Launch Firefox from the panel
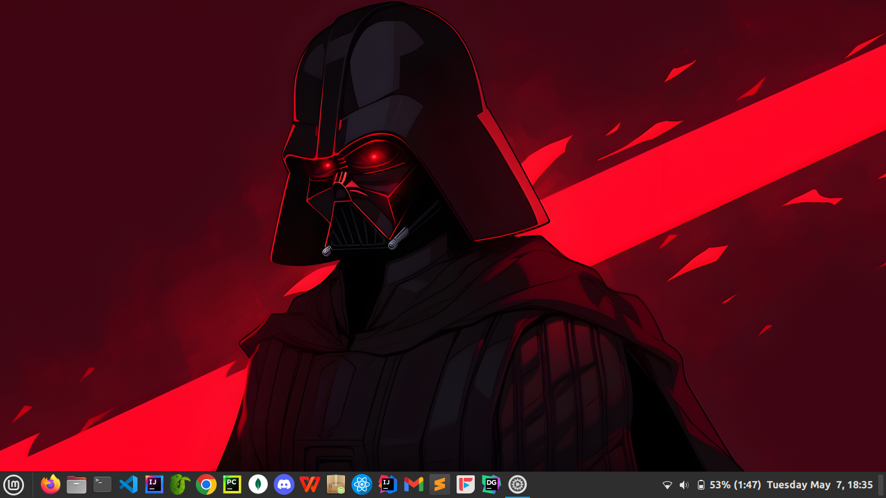The image size is (886, 498). tap(51, 484)
